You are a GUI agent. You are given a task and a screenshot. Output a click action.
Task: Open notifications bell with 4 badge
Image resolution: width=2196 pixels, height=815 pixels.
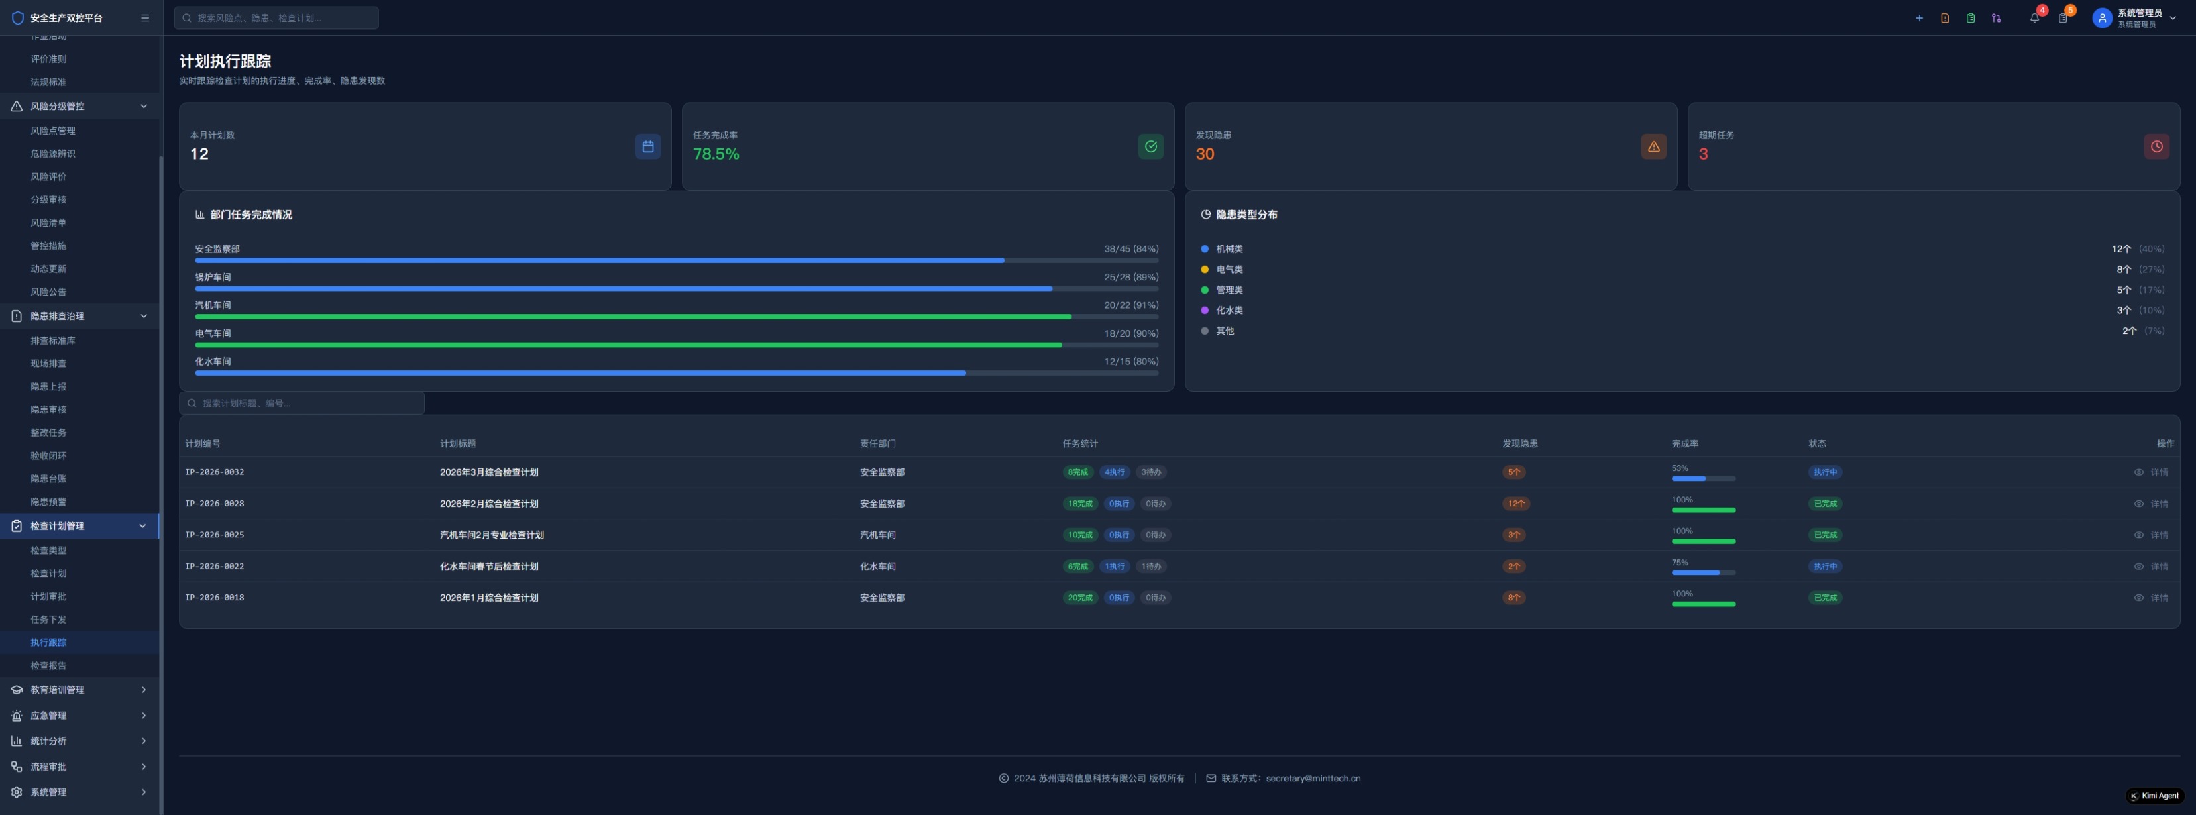click(2034, 18)
